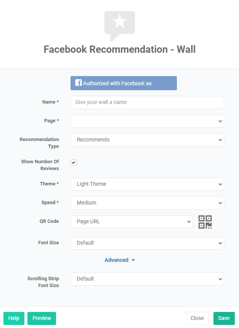This screenshot has height=328, width=239.
Task: Click the chevron on the Theme dropdown
Action: [220, 184]
